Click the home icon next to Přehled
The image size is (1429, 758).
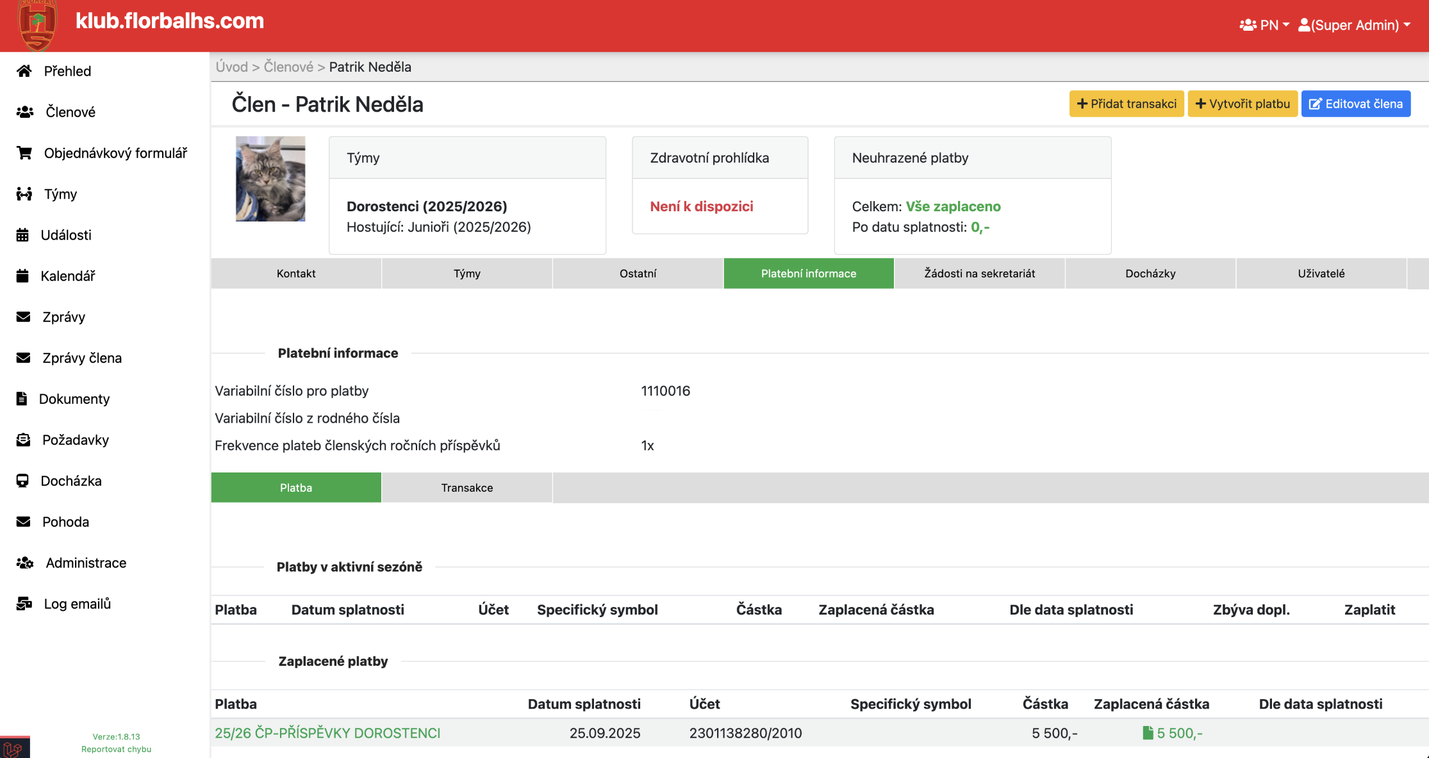pyautogui.click(x=24, y=71)
